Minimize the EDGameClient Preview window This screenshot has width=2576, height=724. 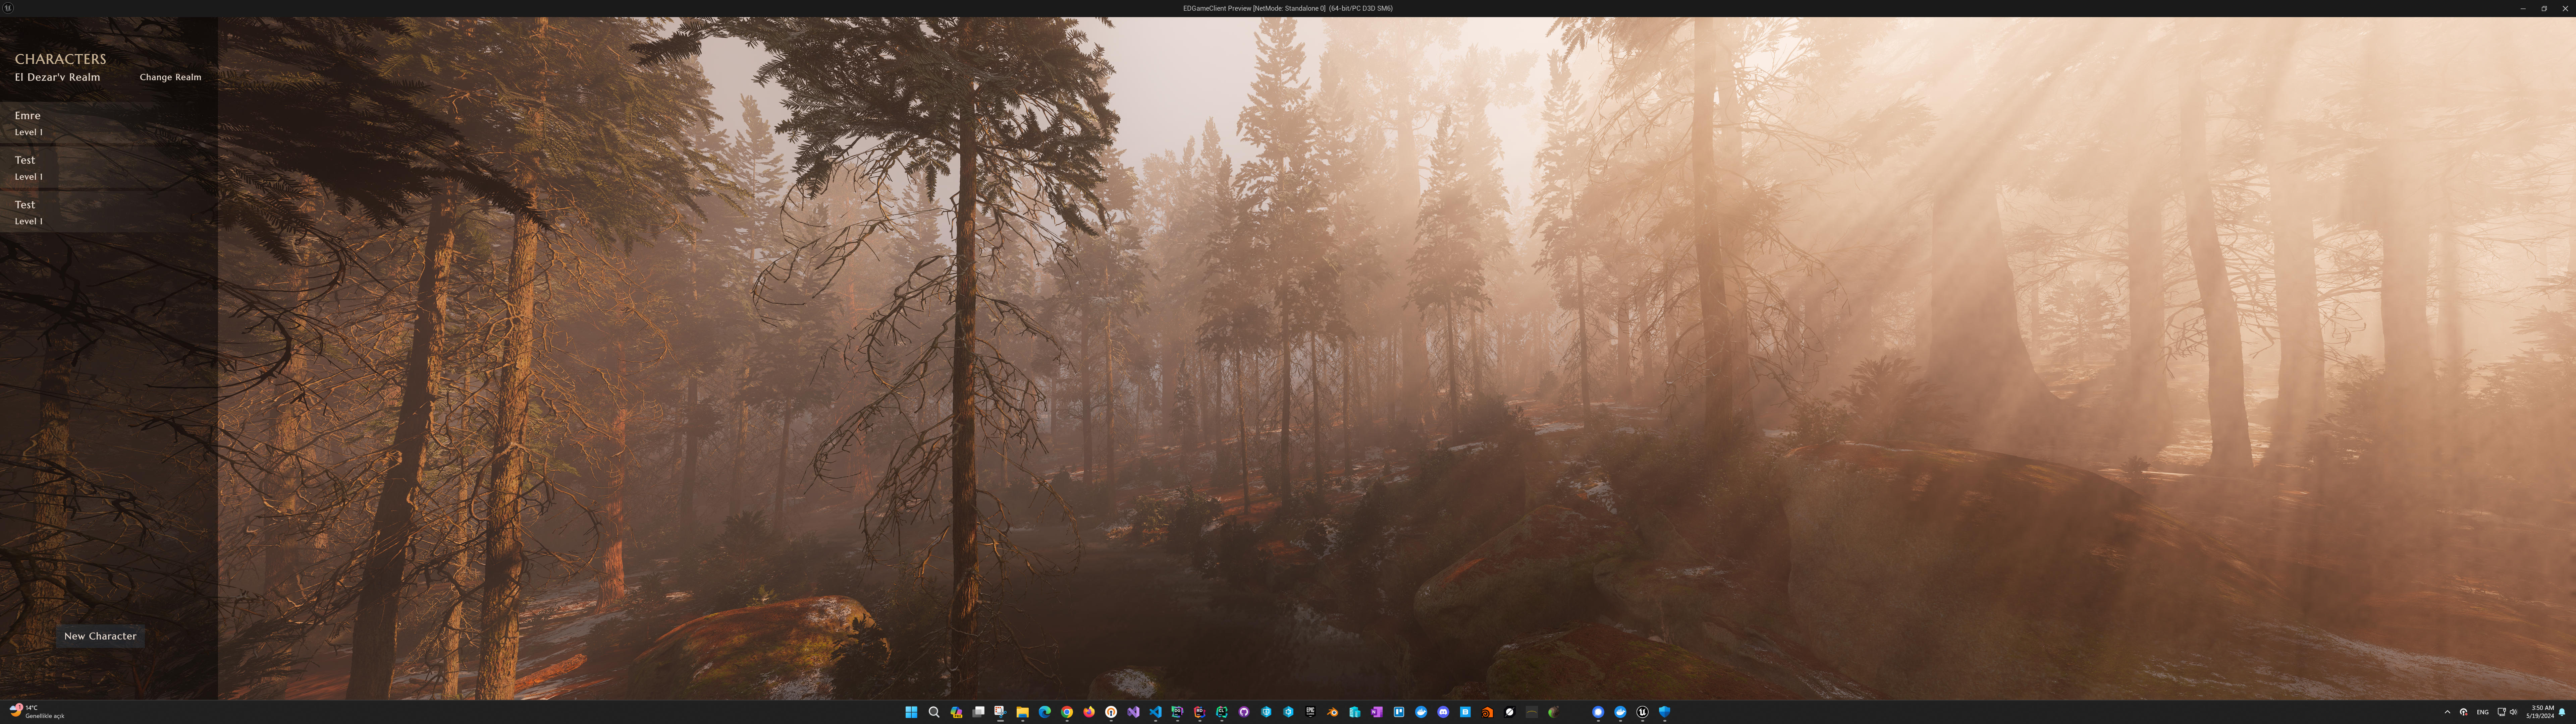click(2523, 8)
